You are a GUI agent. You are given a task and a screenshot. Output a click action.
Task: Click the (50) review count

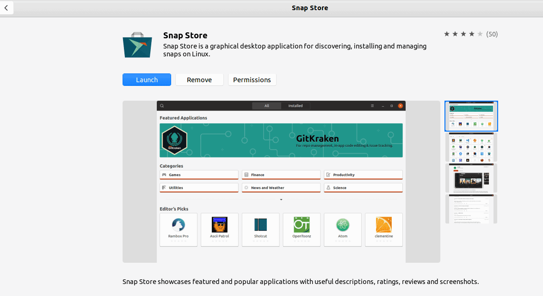coord(492,34)
